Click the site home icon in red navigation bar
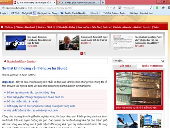Viewport: 170px width, 128px height. (x=2, y=27)
